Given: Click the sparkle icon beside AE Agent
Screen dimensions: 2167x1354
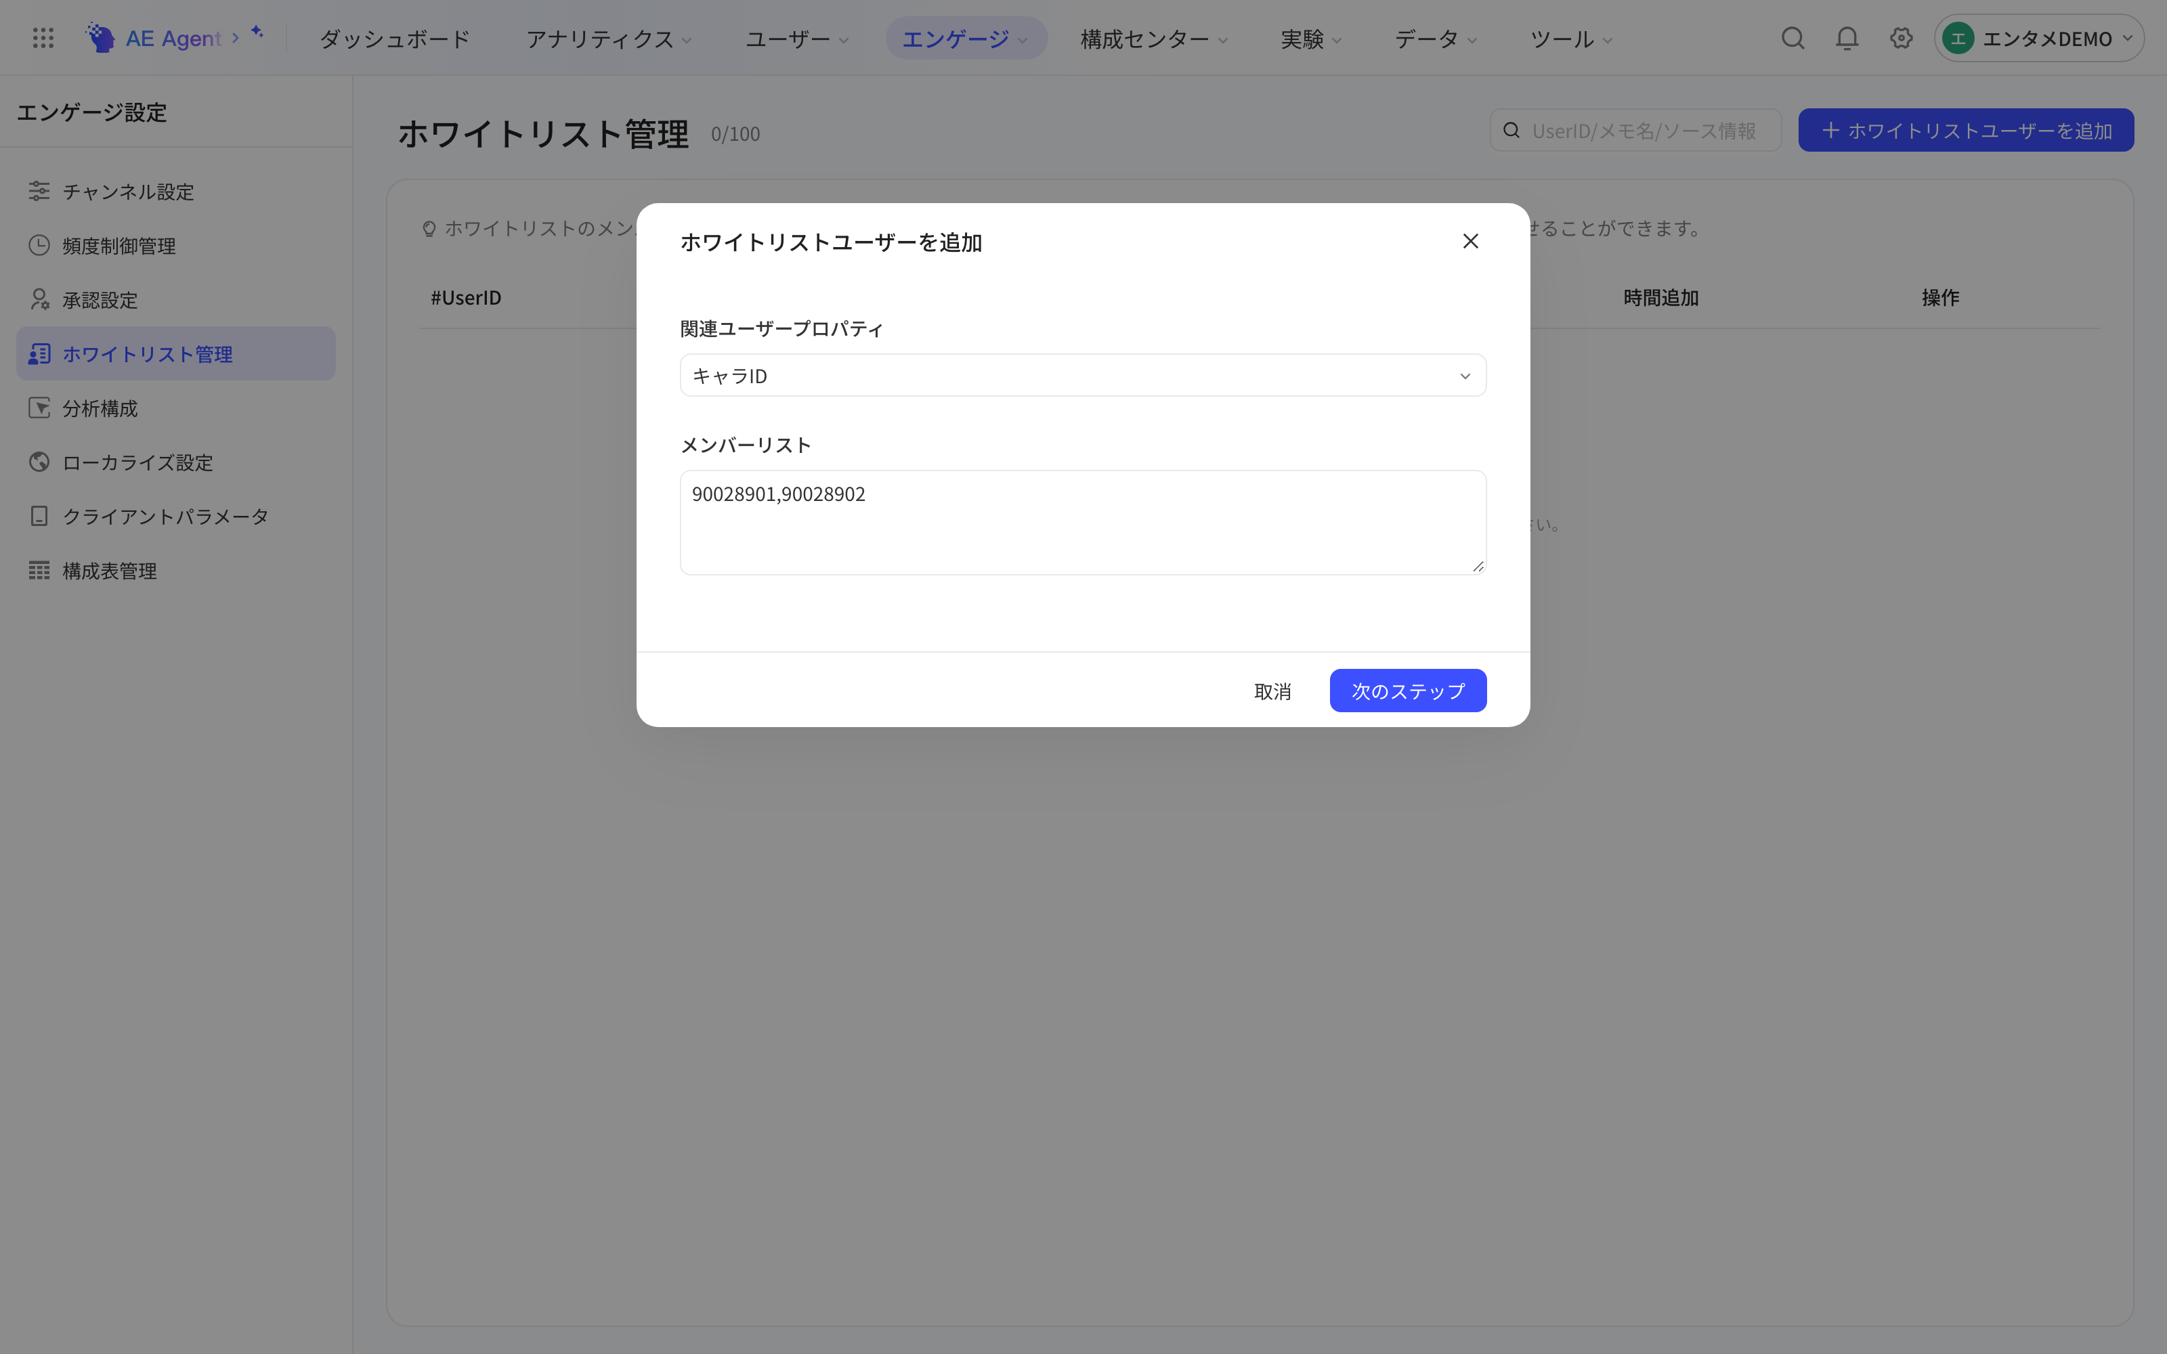Looking at the screenshot, I should coord(257,32).
